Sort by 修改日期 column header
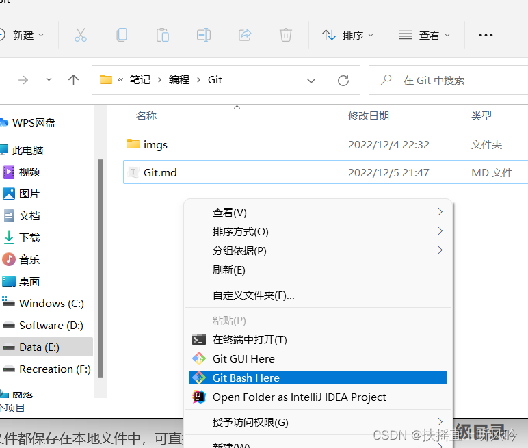The height and width of the screenshot is (448, 528). pyautogui.click(x=369, y=116)
